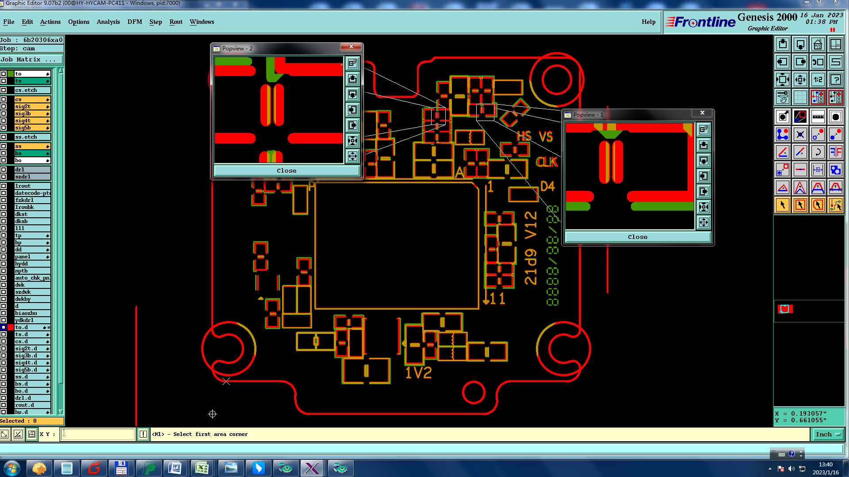Viewport: 849px width, 477px height.
Task: Toggle checkbox for the drl layer
Action: coord(4,170)
